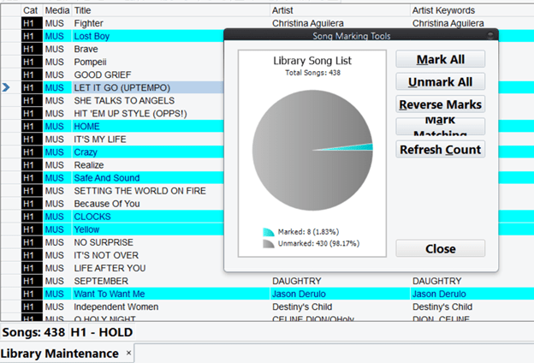The image size is (534, 363).
Task: Click the round icon in dialog title bar
Action: (x=490, y=36)
